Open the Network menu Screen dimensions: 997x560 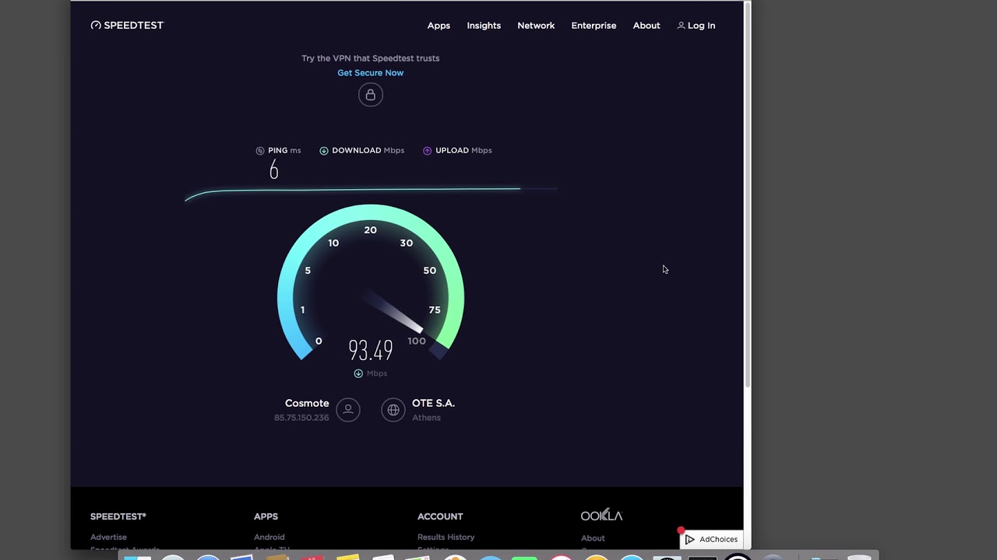536,26
